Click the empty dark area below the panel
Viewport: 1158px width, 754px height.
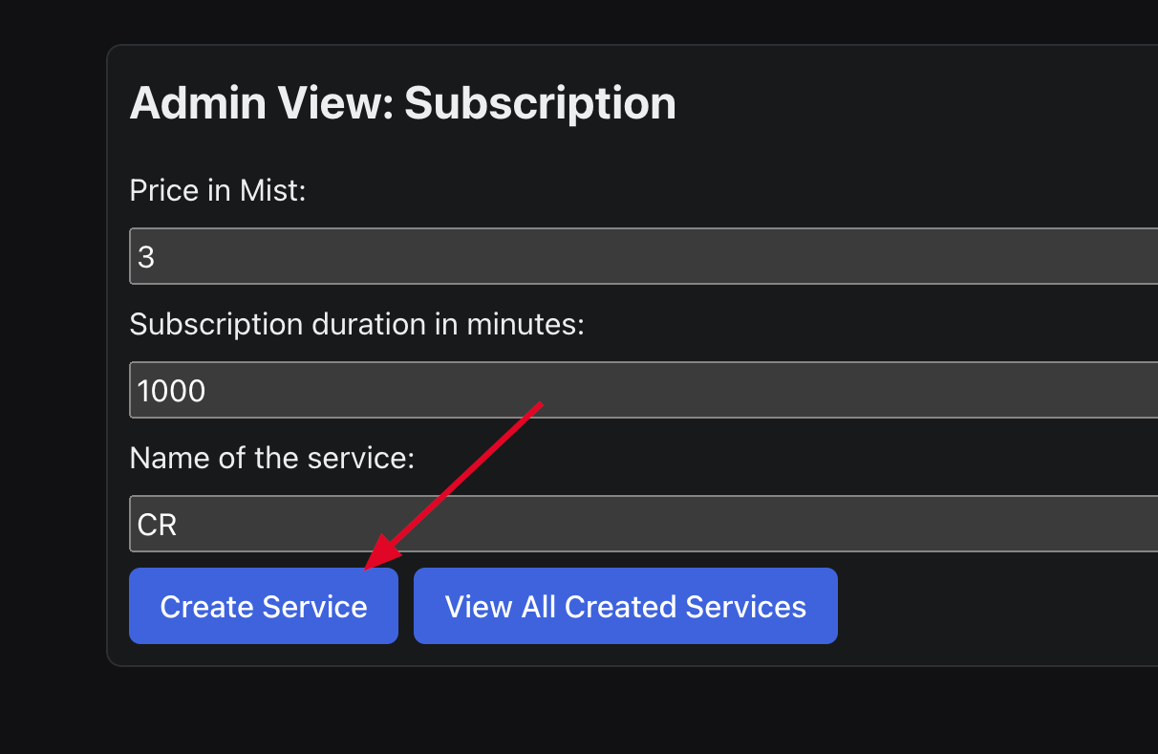[x=573, y=712]
